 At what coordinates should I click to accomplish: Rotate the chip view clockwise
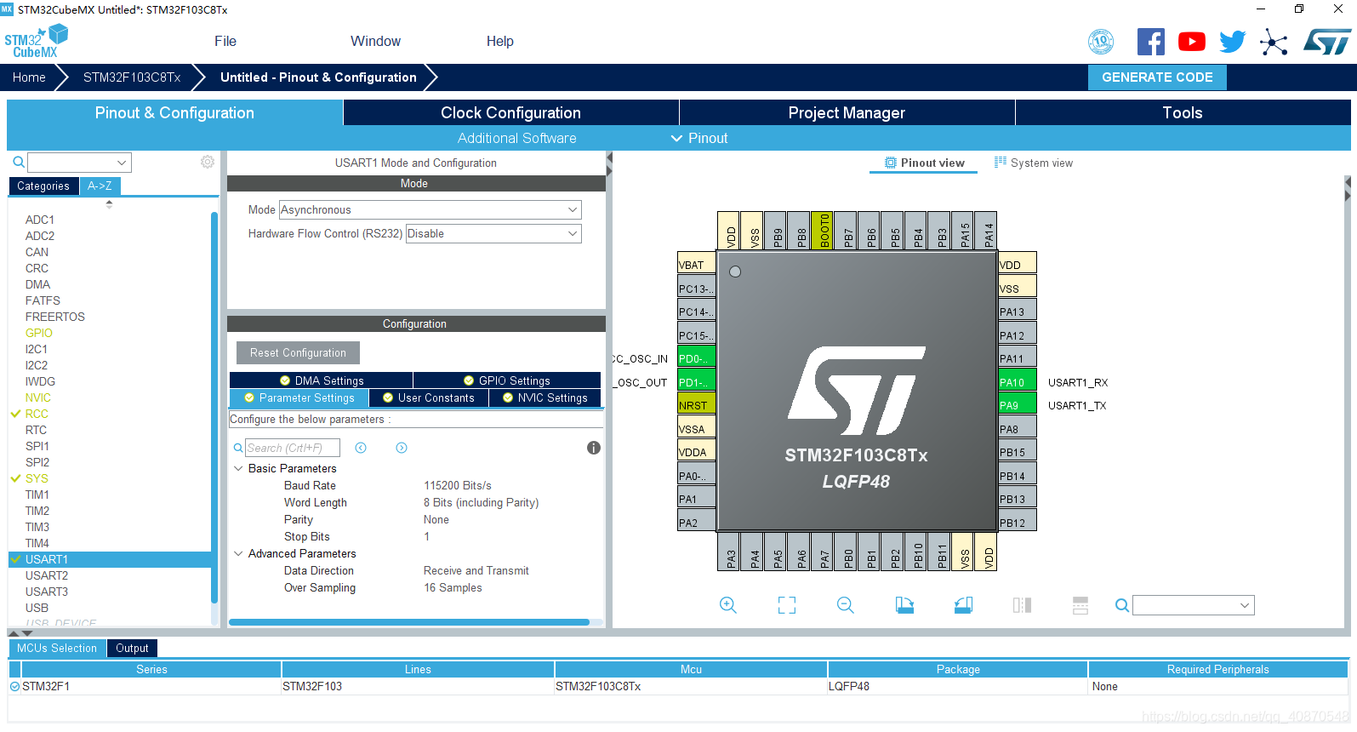[x=904, y=605]
